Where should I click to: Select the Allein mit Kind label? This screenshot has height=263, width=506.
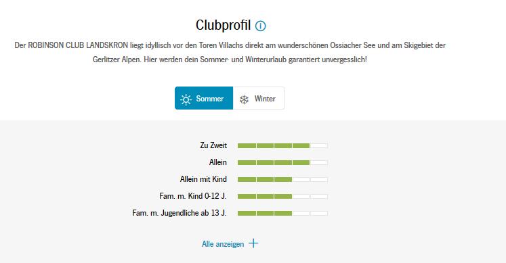coord(203,179)
